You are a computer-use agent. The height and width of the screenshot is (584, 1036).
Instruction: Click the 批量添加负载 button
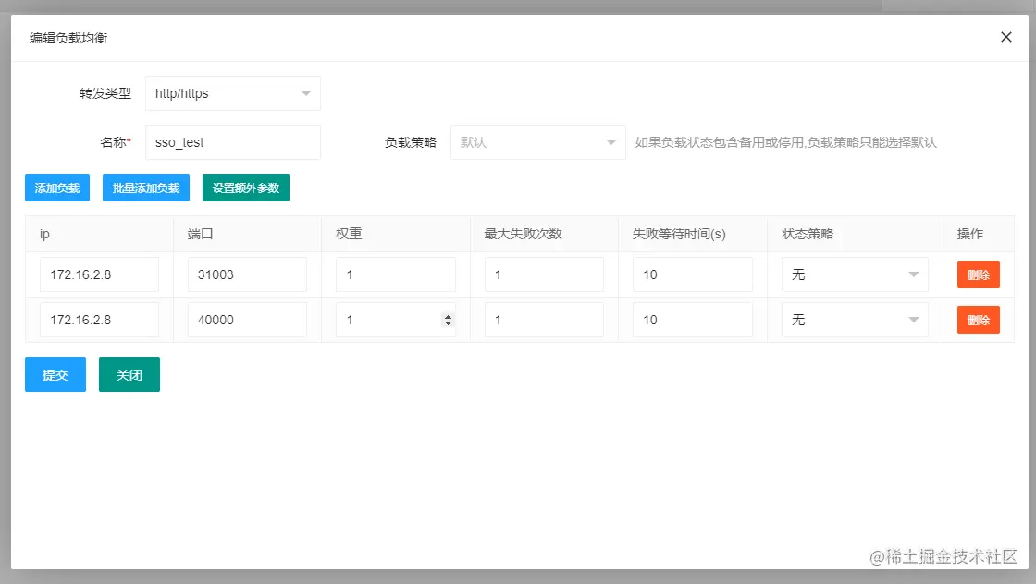point(145,188)
